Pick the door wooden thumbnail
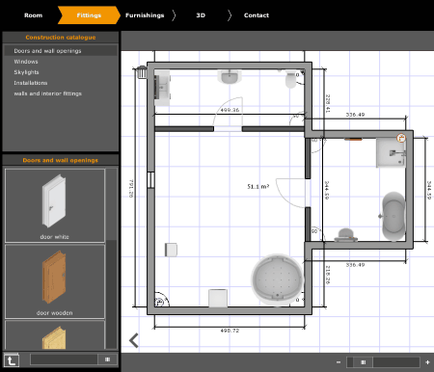 pyautogui.click(x=55, y=281)
